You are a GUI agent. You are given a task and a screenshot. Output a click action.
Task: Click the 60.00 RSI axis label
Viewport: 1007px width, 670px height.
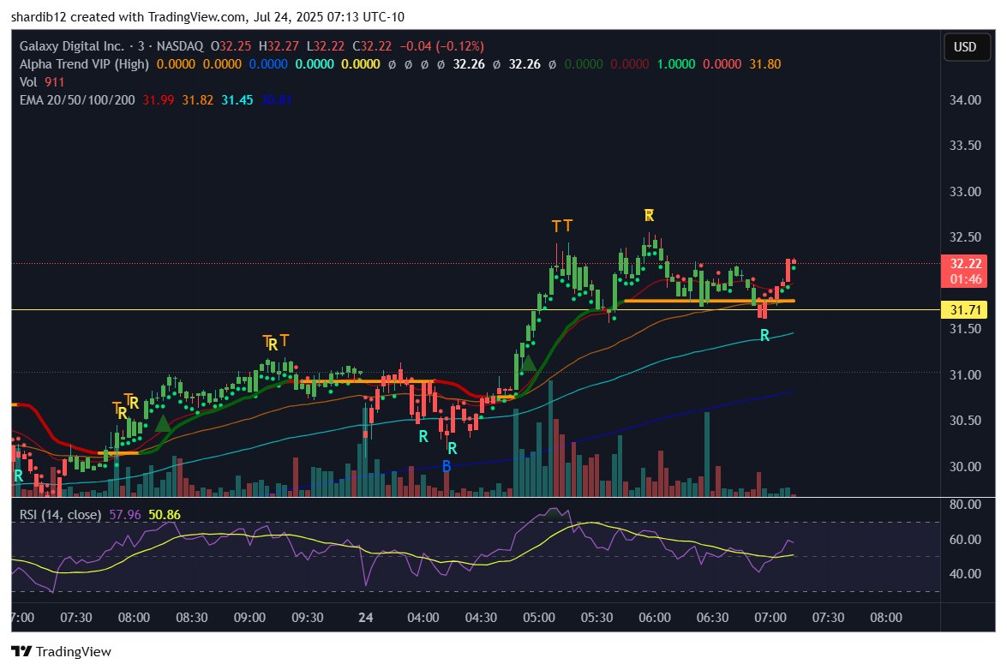click(x=965, y=539)
